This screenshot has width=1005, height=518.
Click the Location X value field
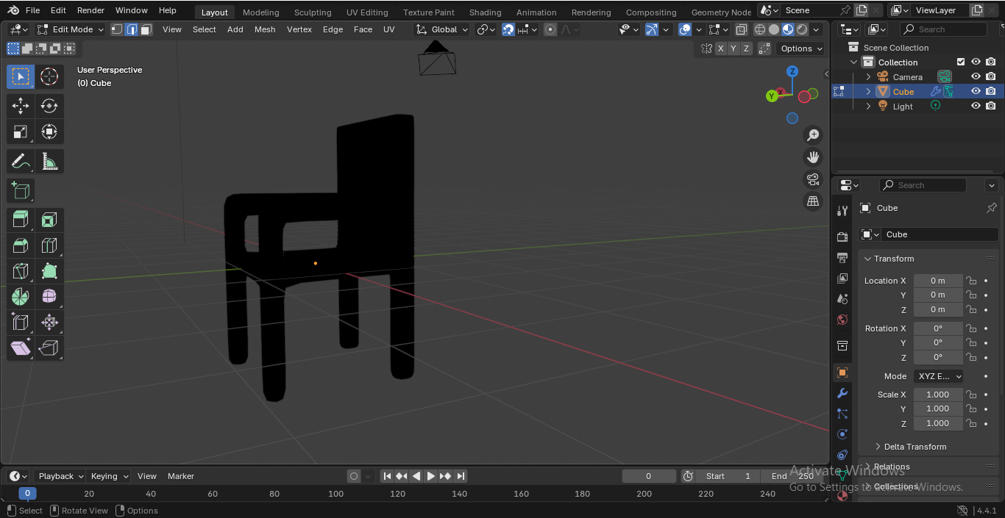[937, 281]
